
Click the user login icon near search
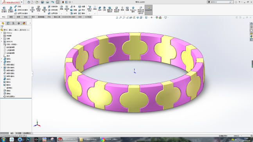click(236, 2)
